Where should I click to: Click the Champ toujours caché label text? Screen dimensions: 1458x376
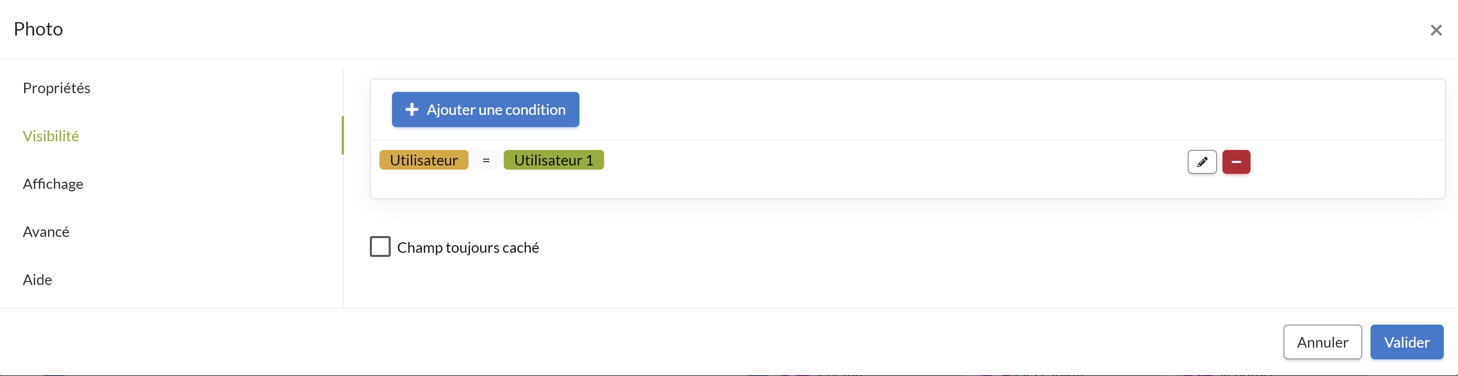click(468, 248)
